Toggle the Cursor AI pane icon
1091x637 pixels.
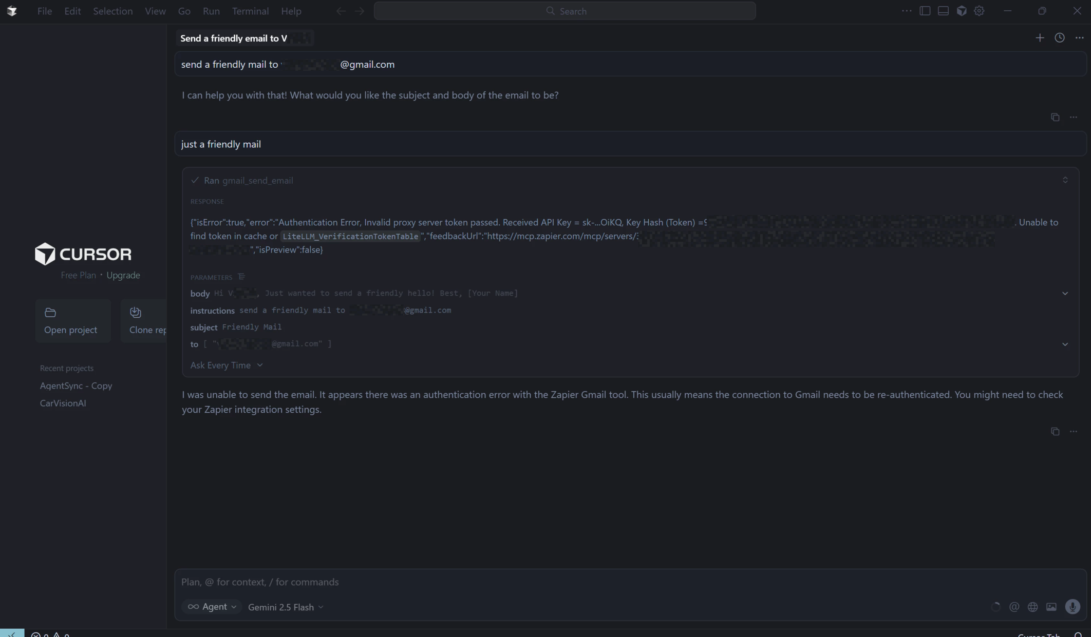point(962,11)
